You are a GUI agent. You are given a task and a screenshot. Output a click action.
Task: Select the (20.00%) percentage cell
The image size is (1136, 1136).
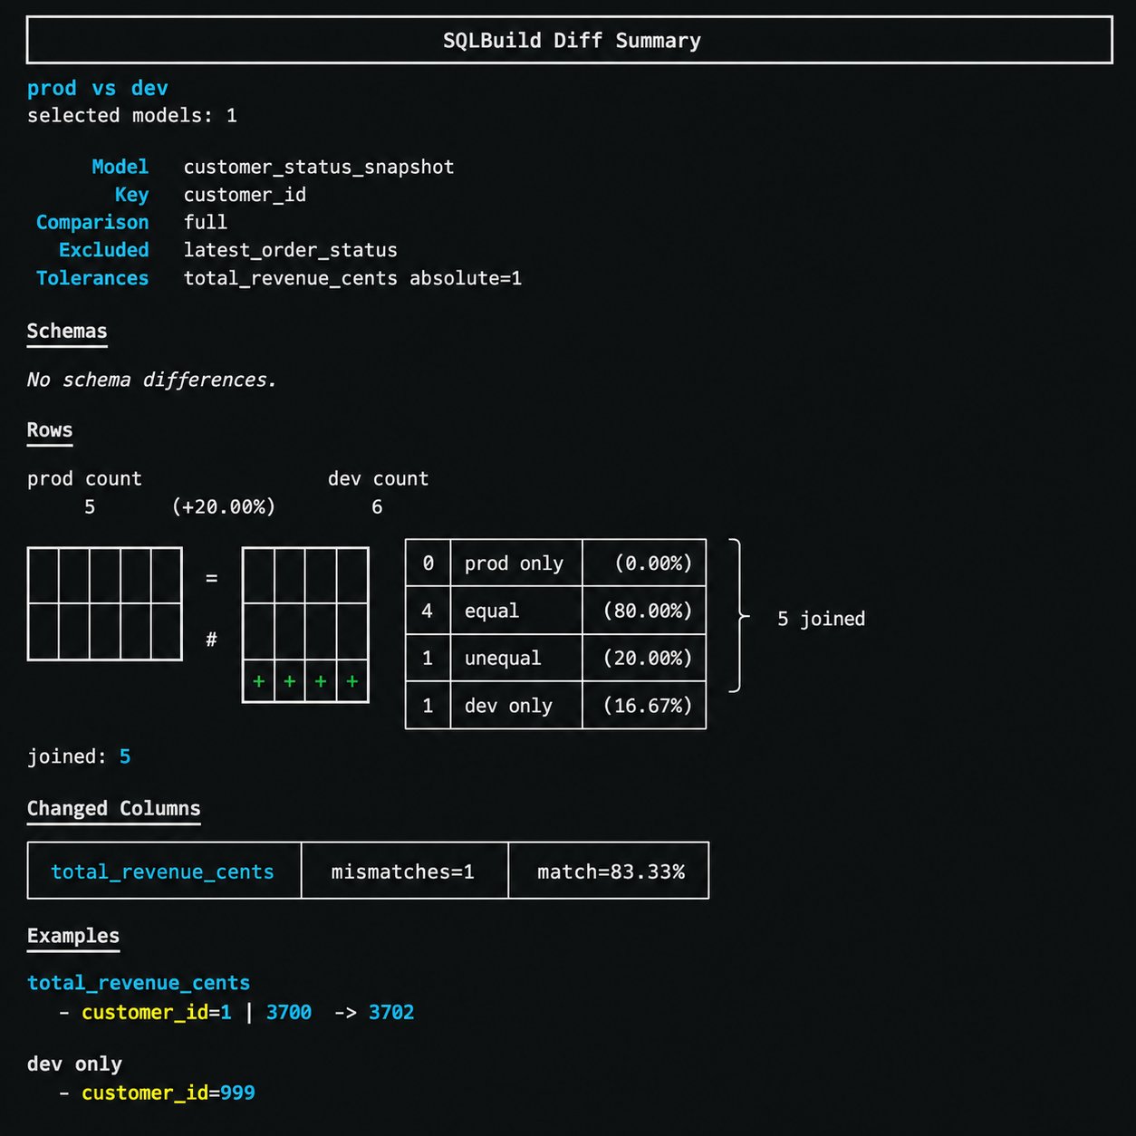[644, 658]
